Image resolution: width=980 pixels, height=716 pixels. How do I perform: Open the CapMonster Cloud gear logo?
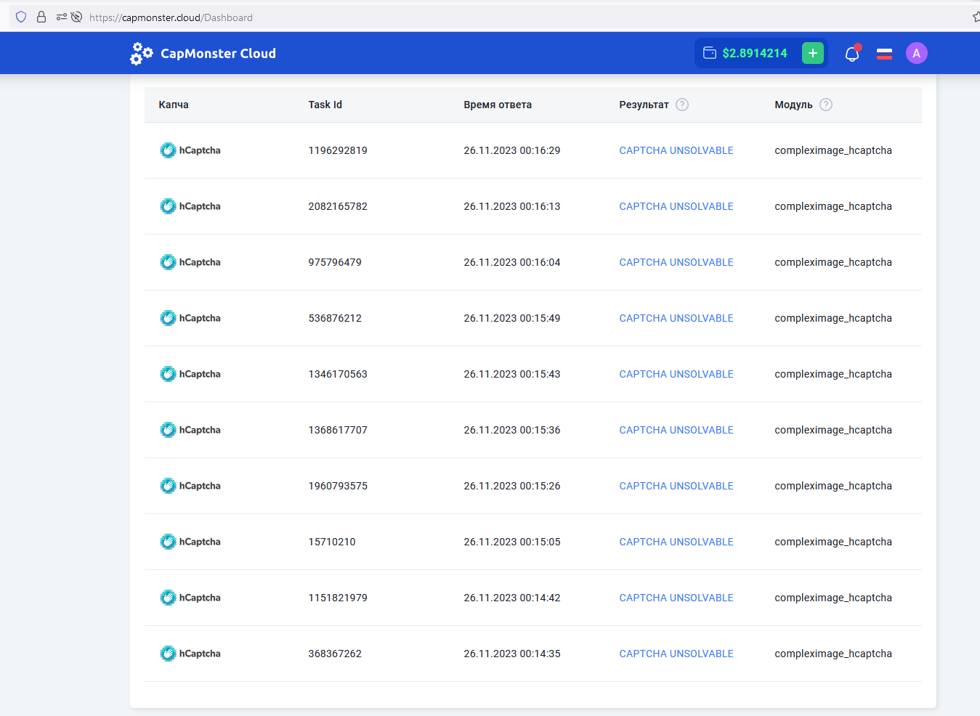coord(142,53)
